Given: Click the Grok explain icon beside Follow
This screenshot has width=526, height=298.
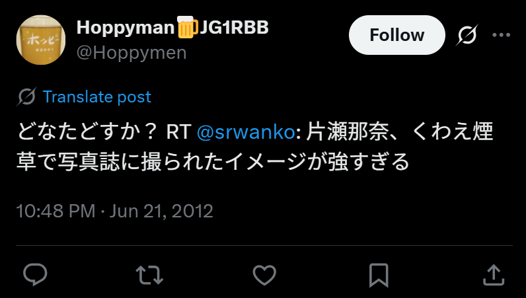Looking at the screenshot, I should coord(467,35).
